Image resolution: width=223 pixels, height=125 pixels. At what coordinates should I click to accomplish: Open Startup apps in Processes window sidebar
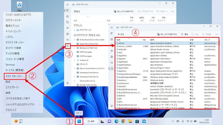coord(68,28)
